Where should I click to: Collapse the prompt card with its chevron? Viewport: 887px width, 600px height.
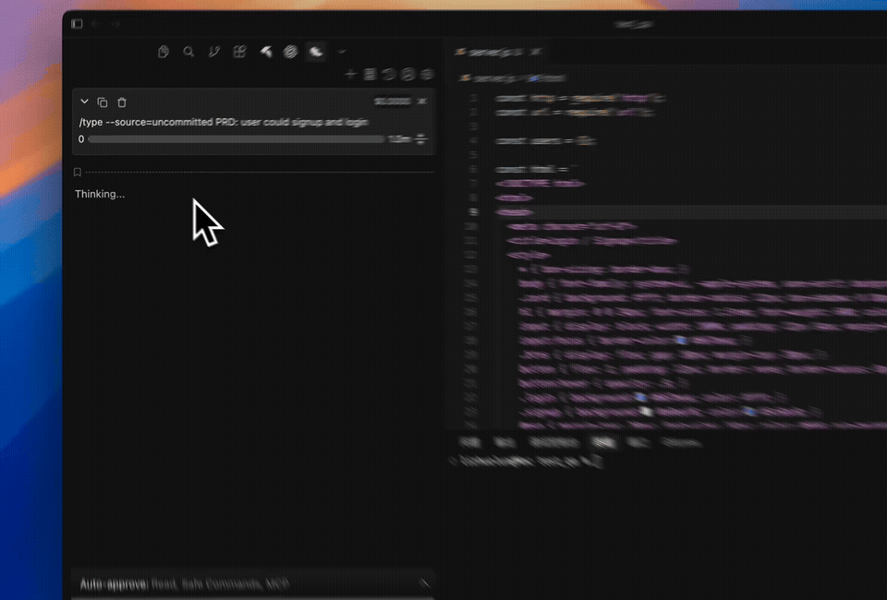pos(84,102)
